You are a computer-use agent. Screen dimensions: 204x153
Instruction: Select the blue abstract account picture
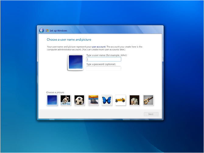point(52,100)
